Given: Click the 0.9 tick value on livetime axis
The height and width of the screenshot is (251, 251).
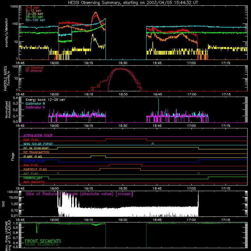Looking at the screenshot, I should click(x=15, y=228).
